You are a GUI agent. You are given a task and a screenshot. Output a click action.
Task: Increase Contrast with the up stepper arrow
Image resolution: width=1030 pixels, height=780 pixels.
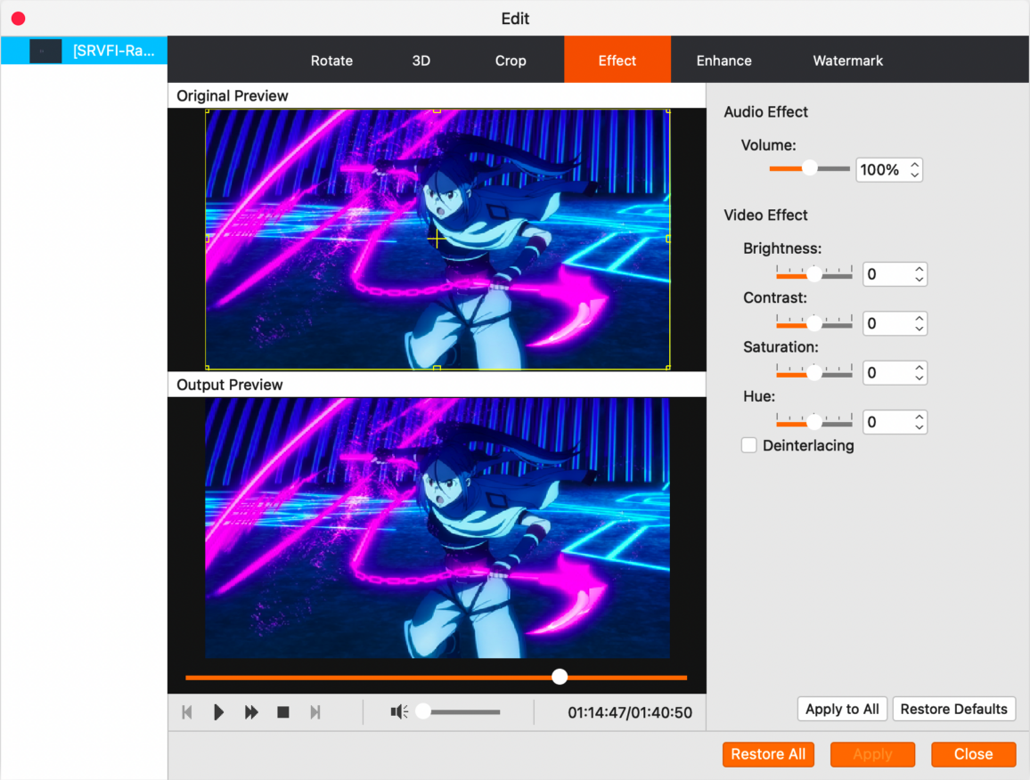tap(919, 319)
